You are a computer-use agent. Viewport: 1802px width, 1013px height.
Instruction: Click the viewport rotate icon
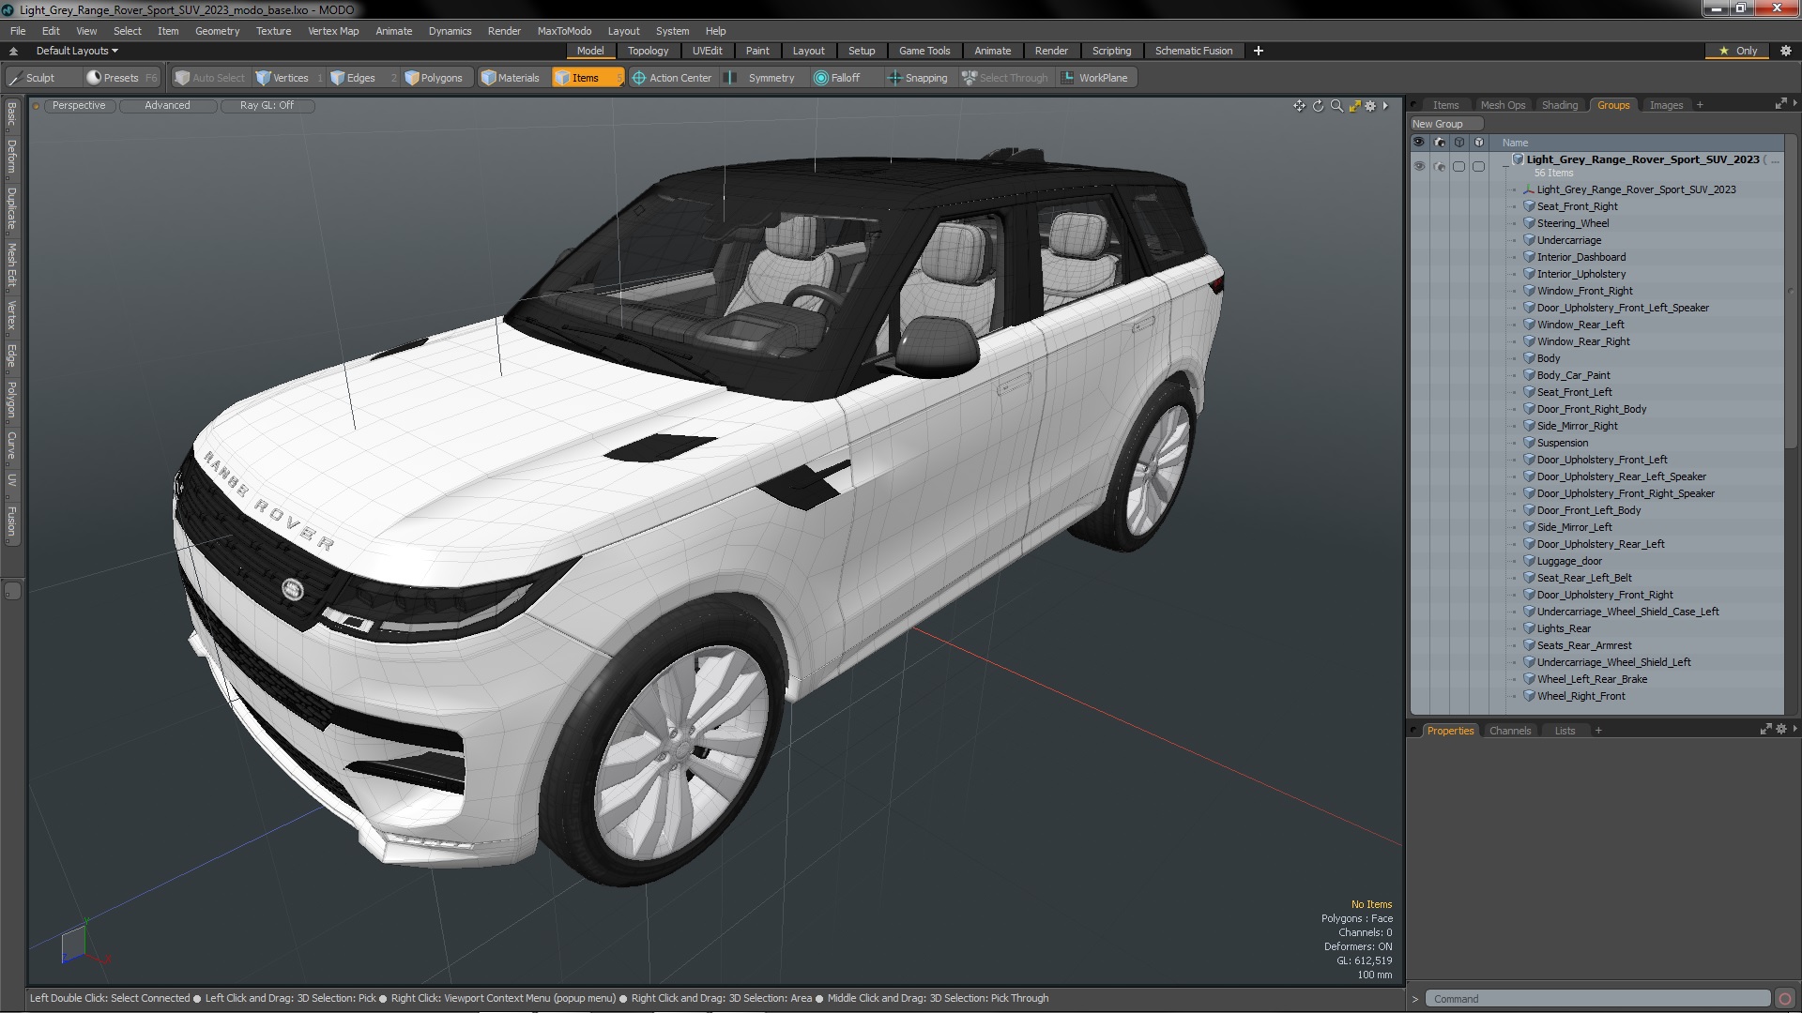point(1318,106)
